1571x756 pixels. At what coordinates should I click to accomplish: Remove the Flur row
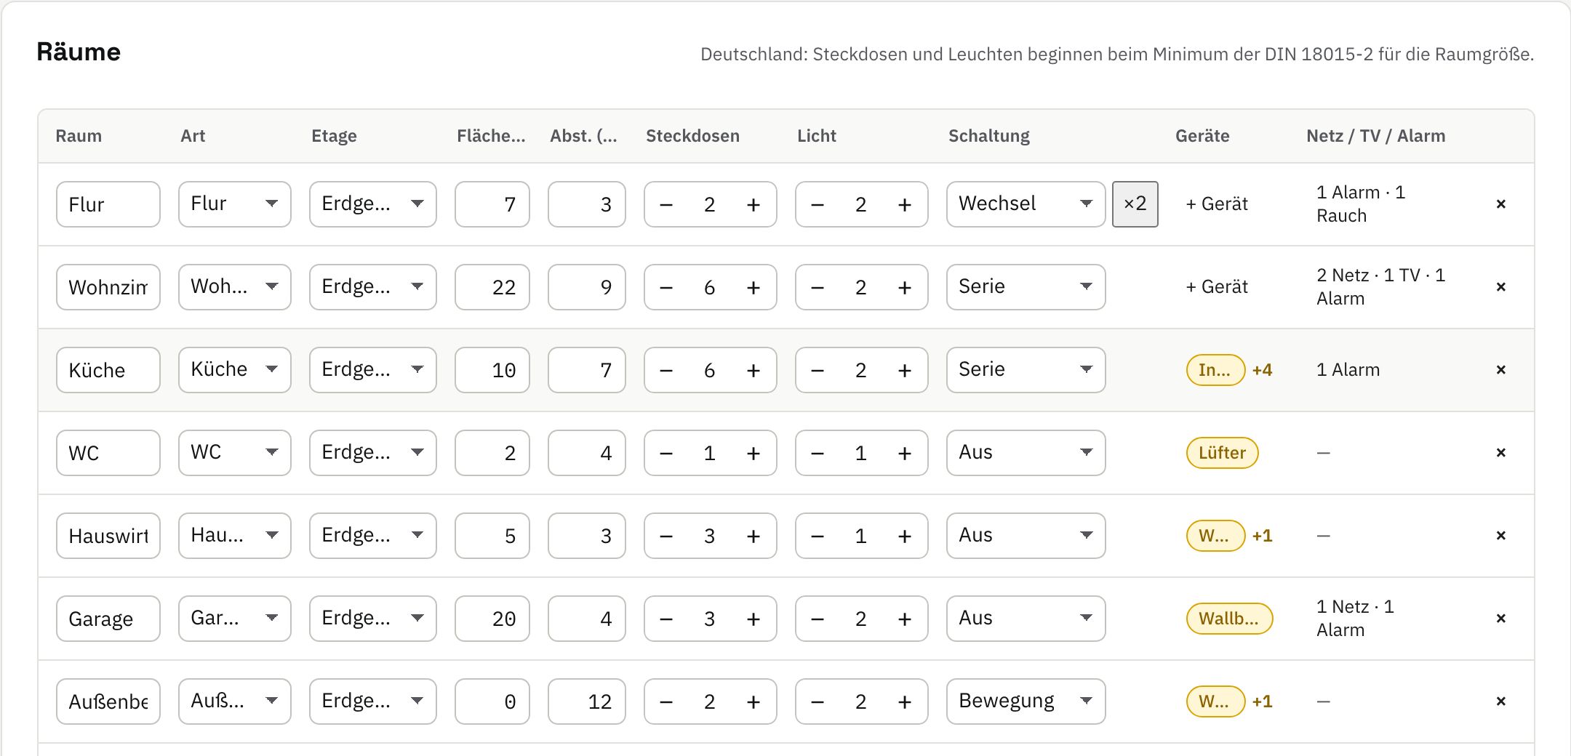(x=1500, y=204)
